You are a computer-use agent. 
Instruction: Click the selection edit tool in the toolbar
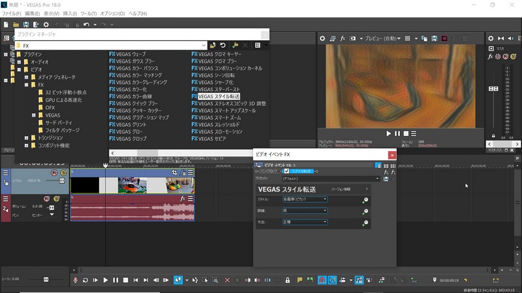click(205, 280)
